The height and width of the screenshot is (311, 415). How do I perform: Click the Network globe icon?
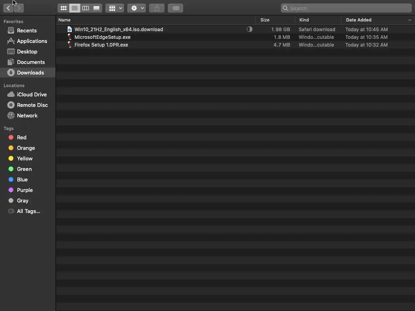tap(11, 115)
